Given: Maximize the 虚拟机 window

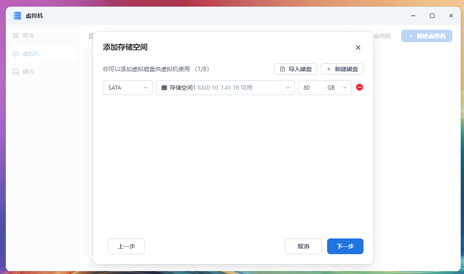Looking at the screenshot, I should (x=432, y=16).
